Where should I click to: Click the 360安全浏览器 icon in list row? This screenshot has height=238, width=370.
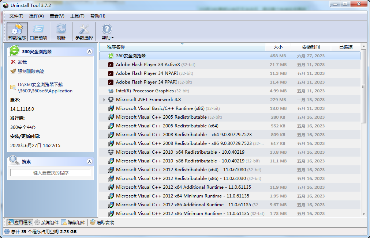point(111,56)
